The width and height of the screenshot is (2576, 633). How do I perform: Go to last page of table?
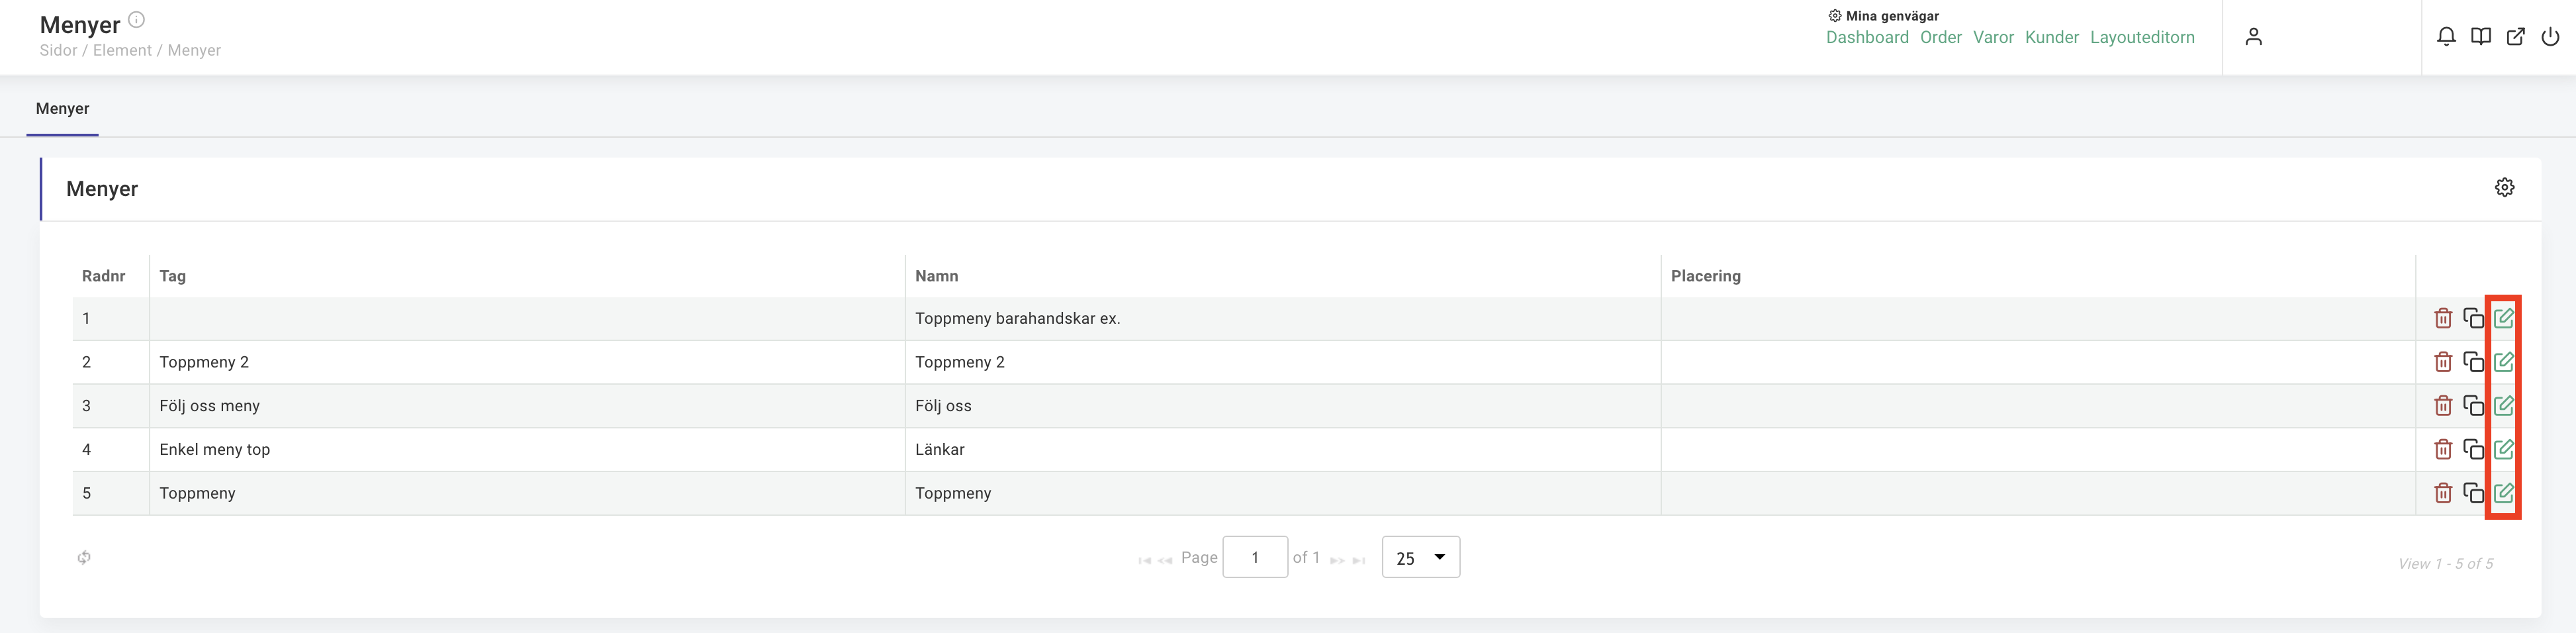coord(1358,560)
